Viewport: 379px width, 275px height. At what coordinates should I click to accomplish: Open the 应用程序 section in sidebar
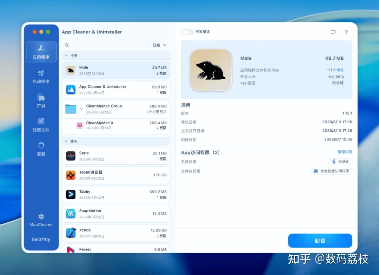[x=41, y=52]
